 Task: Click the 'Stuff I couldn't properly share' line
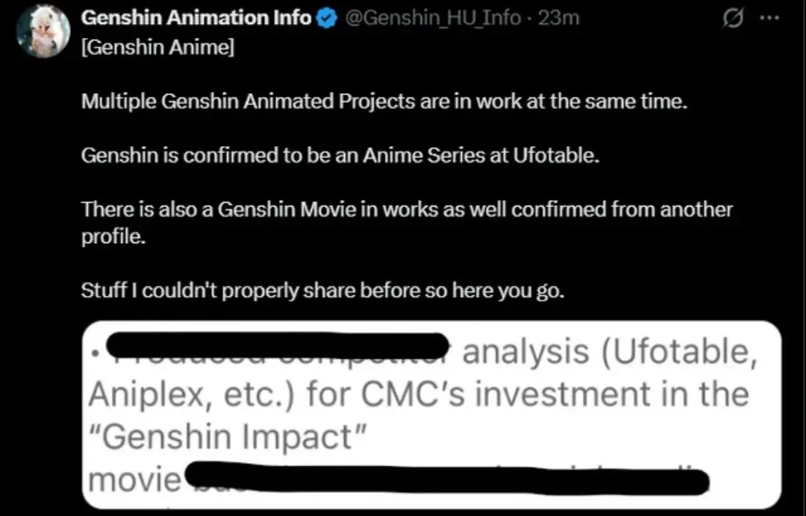pos(322,291)
